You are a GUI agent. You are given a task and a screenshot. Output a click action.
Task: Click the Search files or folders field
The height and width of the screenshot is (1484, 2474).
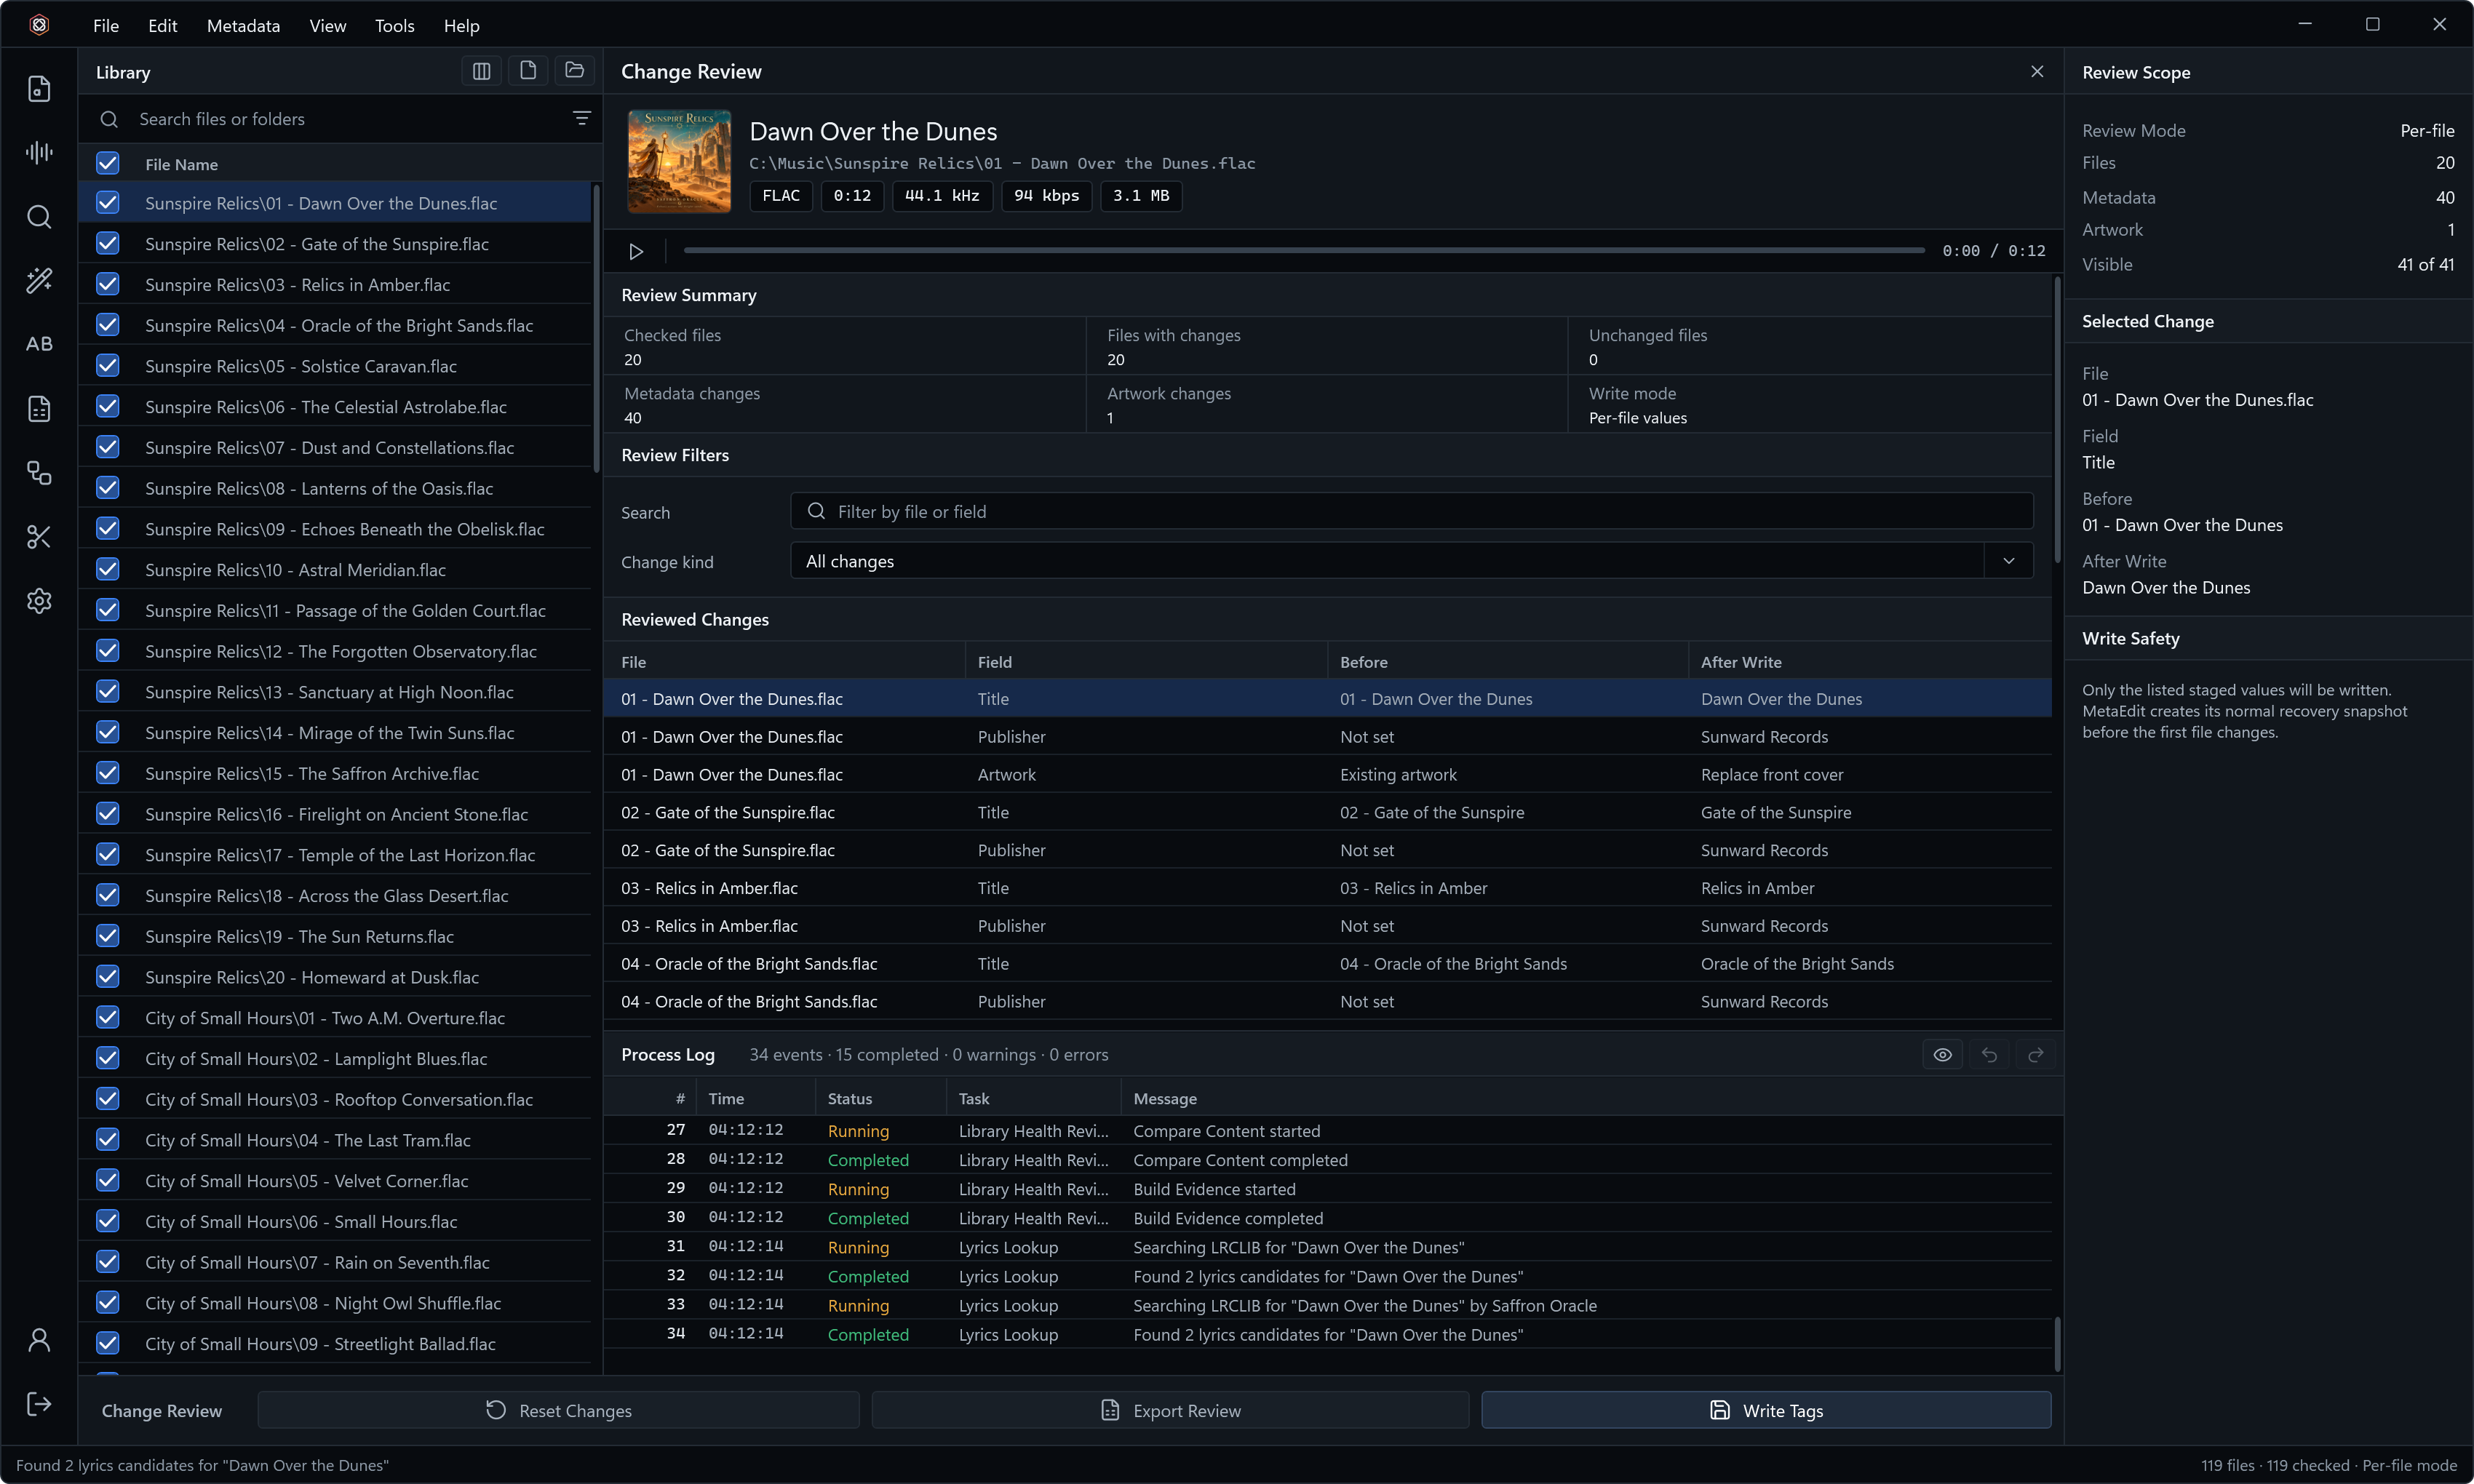(340, 119)
